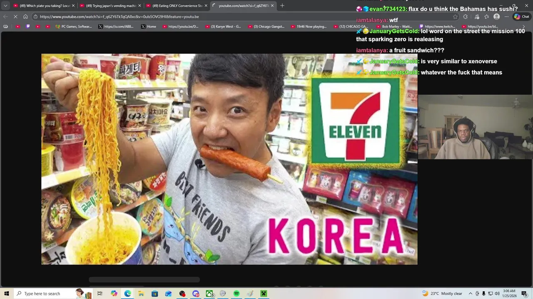533x299 pixels.
Task: Click the Korea 7-Eleven video thumbnail
Action: click(x=229, y=159)
